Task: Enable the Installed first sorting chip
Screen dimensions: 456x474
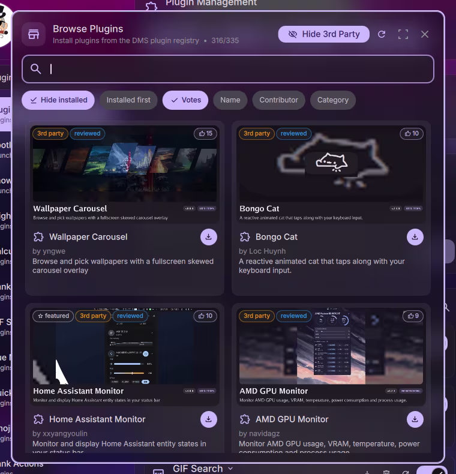Action: coord(128,100)
